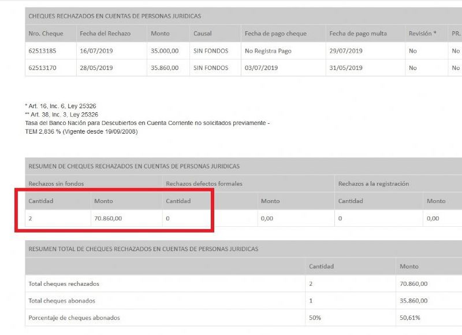The height and width of the screenshot is (335, 462).
Task: Select the 'Porcentaje de cheques abonados' row label
Action: tap(74, 318)
